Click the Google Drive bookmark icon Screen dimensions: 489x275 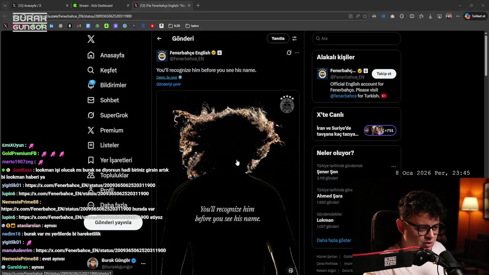97,26
